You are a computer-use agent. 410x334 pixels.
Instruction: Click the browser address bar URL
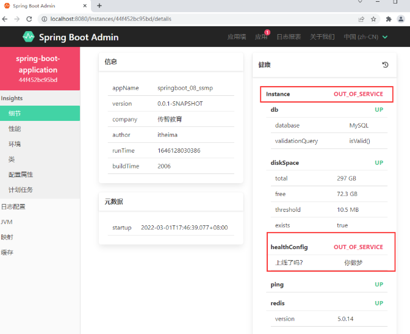(111, 19)
